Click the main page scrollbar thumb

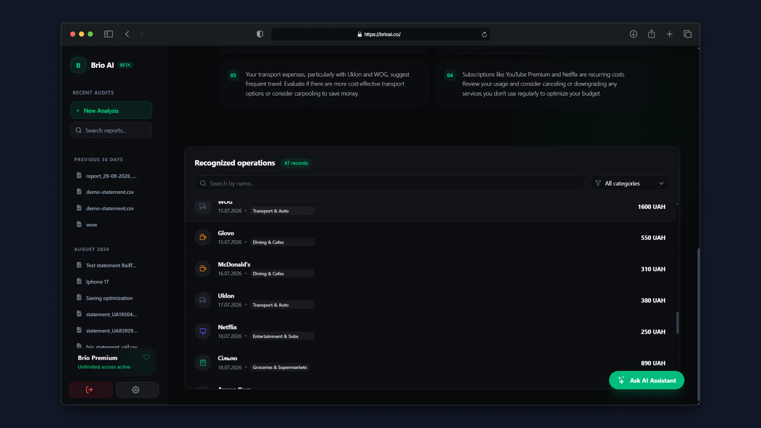pyautogui.click(x=698, y=324)
